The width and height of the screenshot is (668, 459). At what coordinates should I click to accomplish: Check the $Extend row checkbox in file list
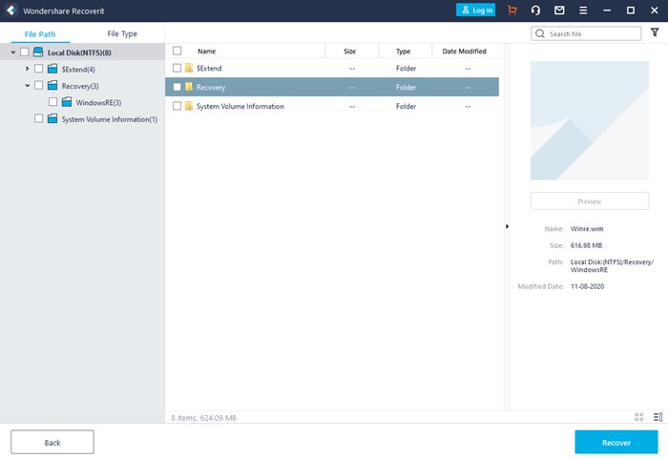coord(177,69)
